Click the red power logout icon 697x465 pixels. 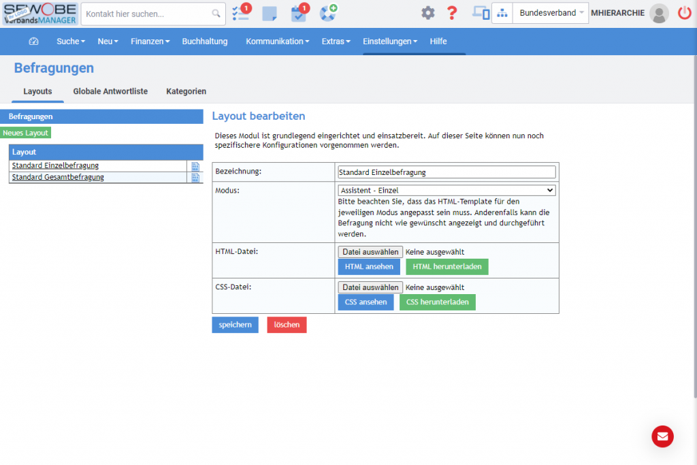(684, 13)
